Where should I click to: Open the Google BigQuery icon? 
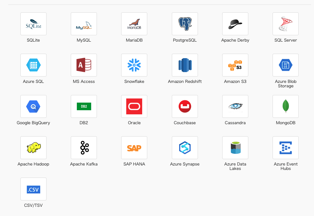click(33, 106)
